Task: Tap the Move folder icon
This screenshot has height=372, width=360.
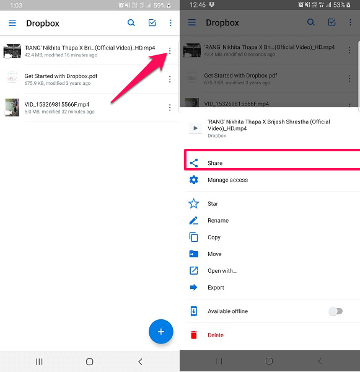Action: point(194,254)
